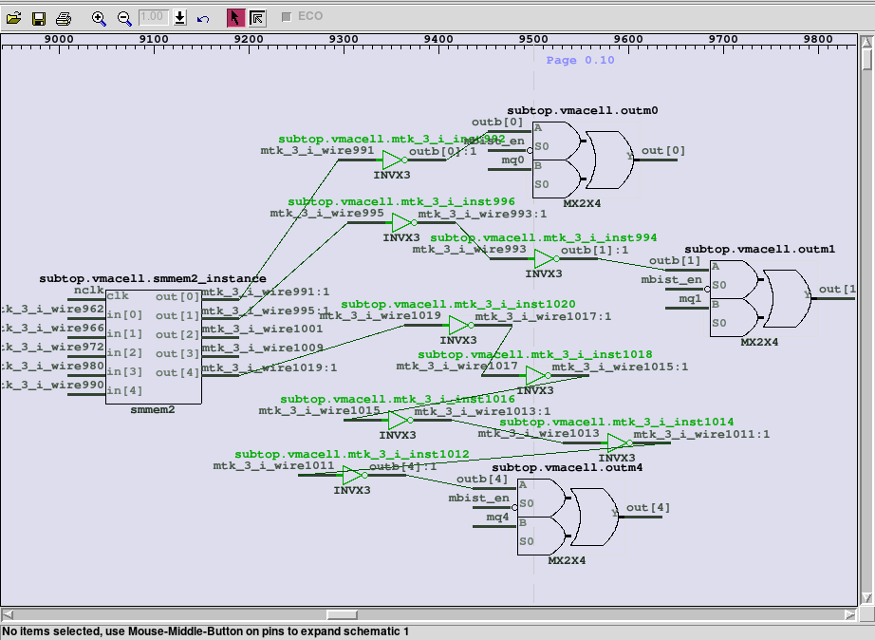875x640 pixels.
Task: Click the INVX3 inverter inst1020
Action: (x=459, y=325)
